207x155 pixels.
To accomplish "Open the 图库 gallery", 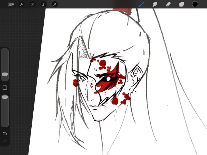I will pyautogui.click(x=11, y=4).
